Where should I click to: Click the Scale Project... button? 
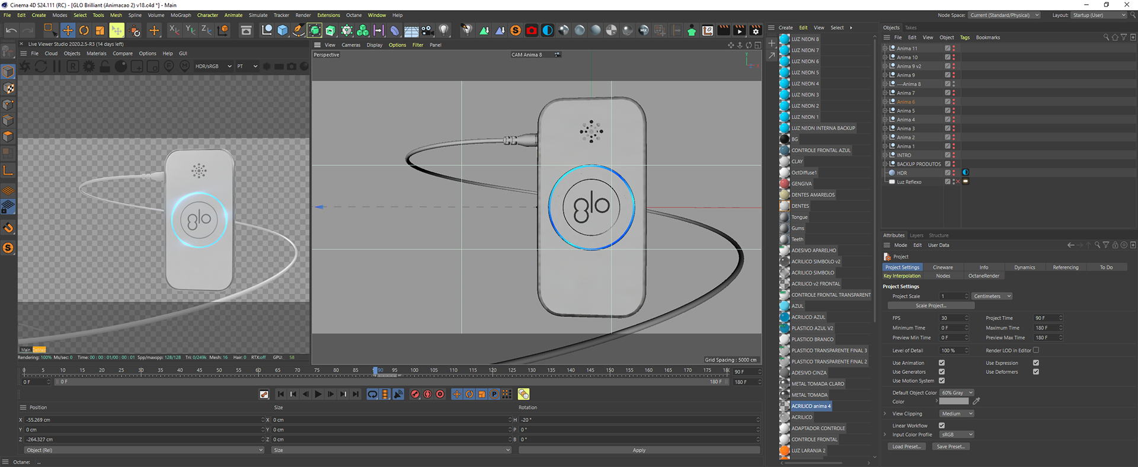(x=931, y=306)
